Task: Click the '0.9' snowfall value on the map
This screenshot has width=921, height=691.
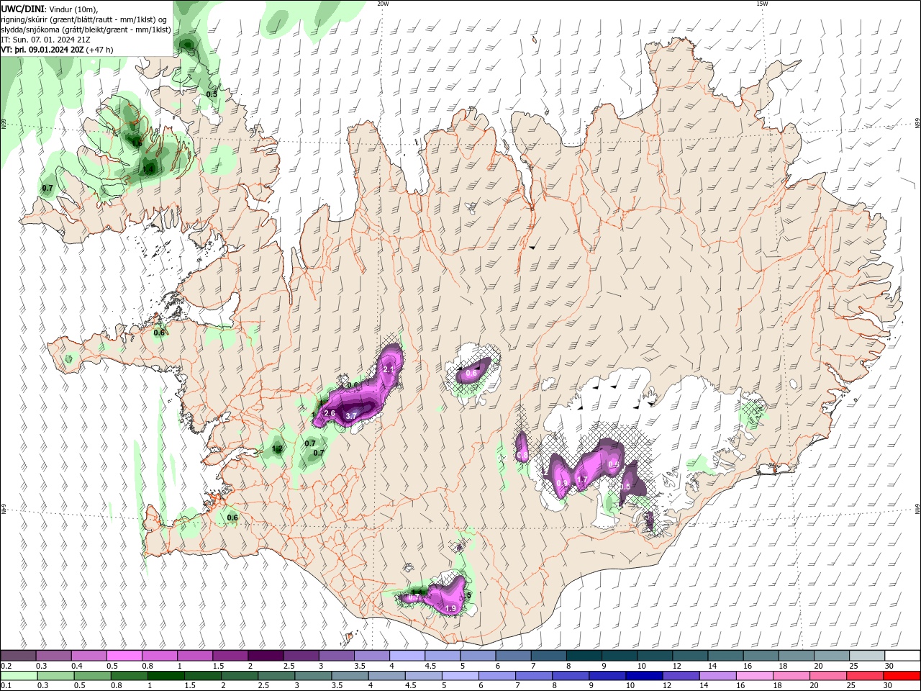Action: (x=562, y=483)
